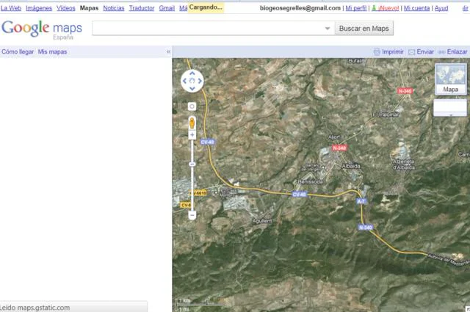Go to La Web
Viewport: 470px width, 312px height.
tap(11, 8)
